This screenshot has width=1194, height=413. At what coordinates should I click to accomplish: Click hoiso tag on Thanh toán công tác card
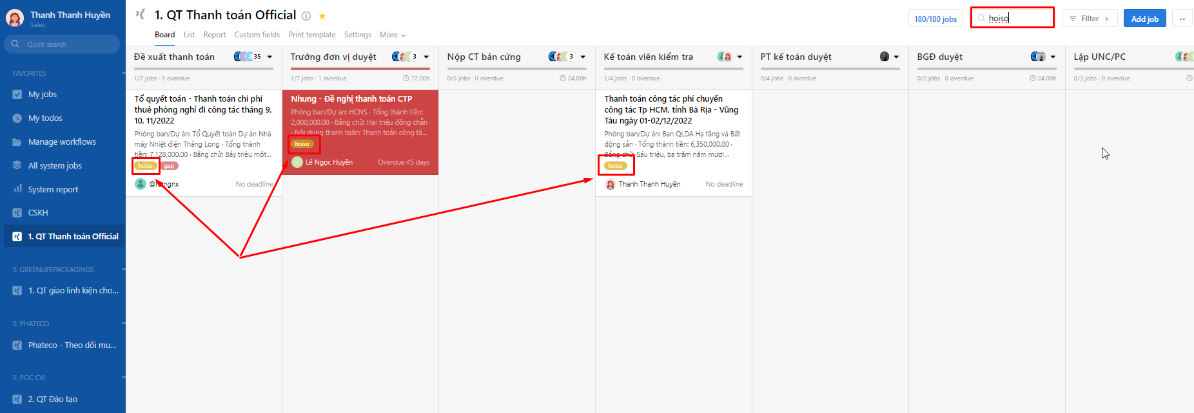coord(616,166)
